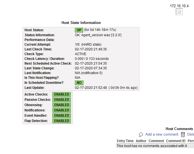Click the Comment column header
The width and height of the screenshot is (194, 154).
tap(156, 141)
